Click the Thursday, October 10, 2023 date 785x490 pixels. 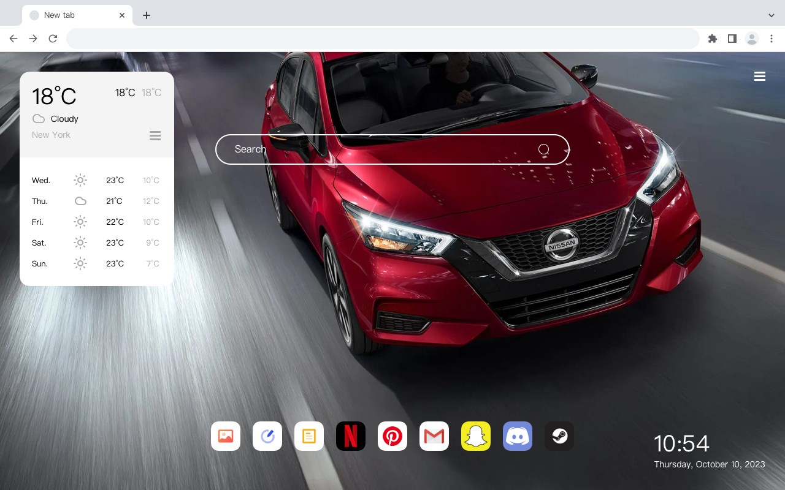(x=710, y=464)
